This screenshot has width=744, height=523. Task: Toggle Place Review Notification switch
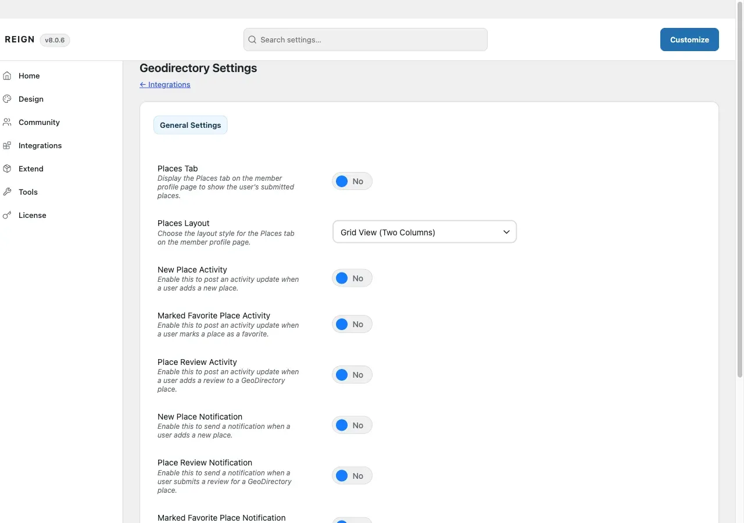coord(352,476)
